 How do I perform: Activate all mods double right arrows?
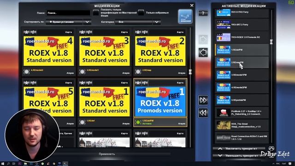pos(203,100)
